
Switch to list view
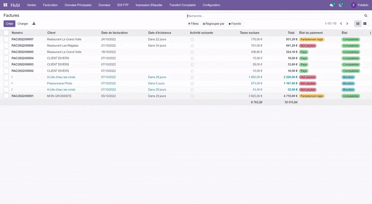358,24
